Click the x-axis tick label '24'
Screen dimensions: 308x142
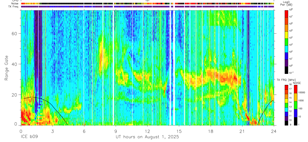(x=274, y=131)
